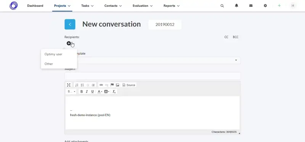
Task: Choose Optimy user from recipient menu
Action: point(59,54)
